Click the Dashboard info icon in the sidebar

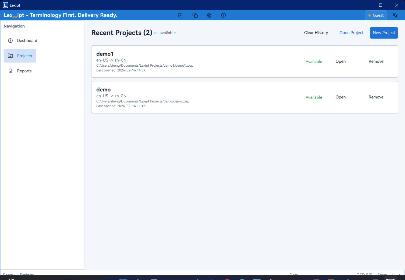click(11, 41)
